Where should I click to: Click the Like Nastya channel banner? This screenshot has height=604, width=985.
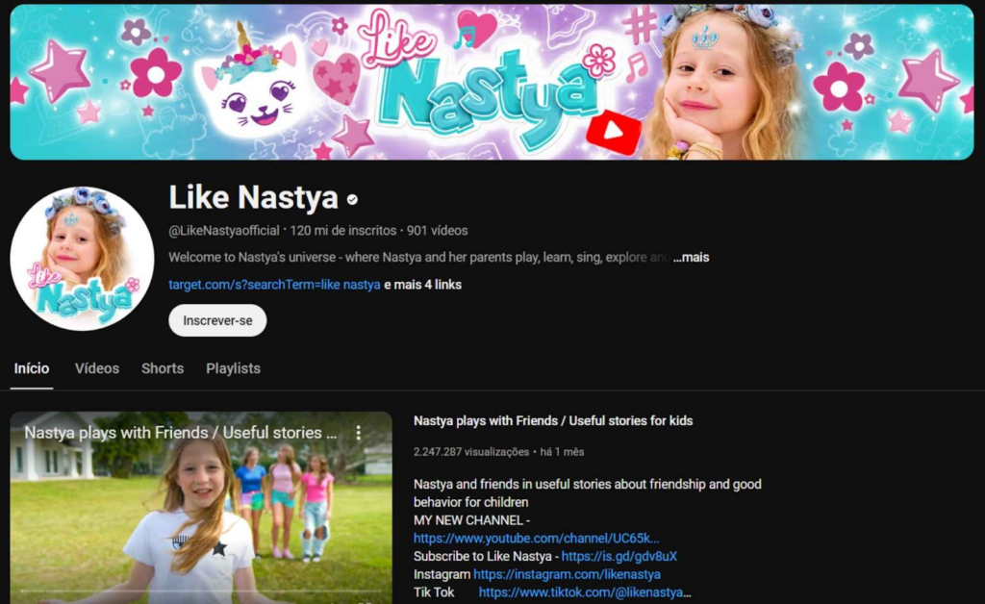point(492,82)
